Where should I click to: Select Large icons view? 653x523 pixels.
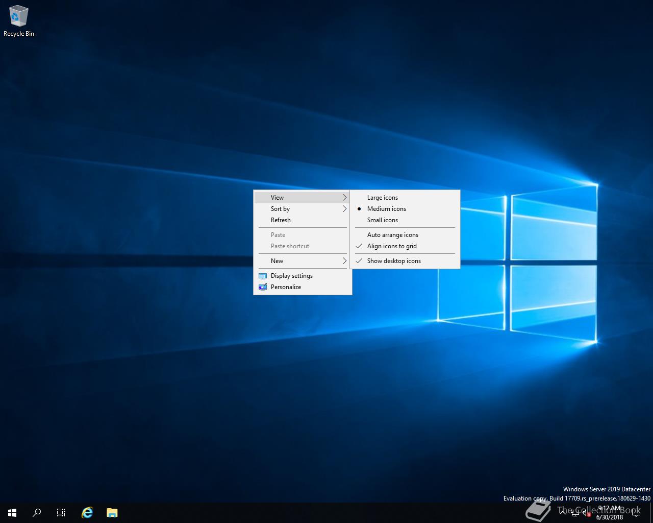[x=405, y=198]
